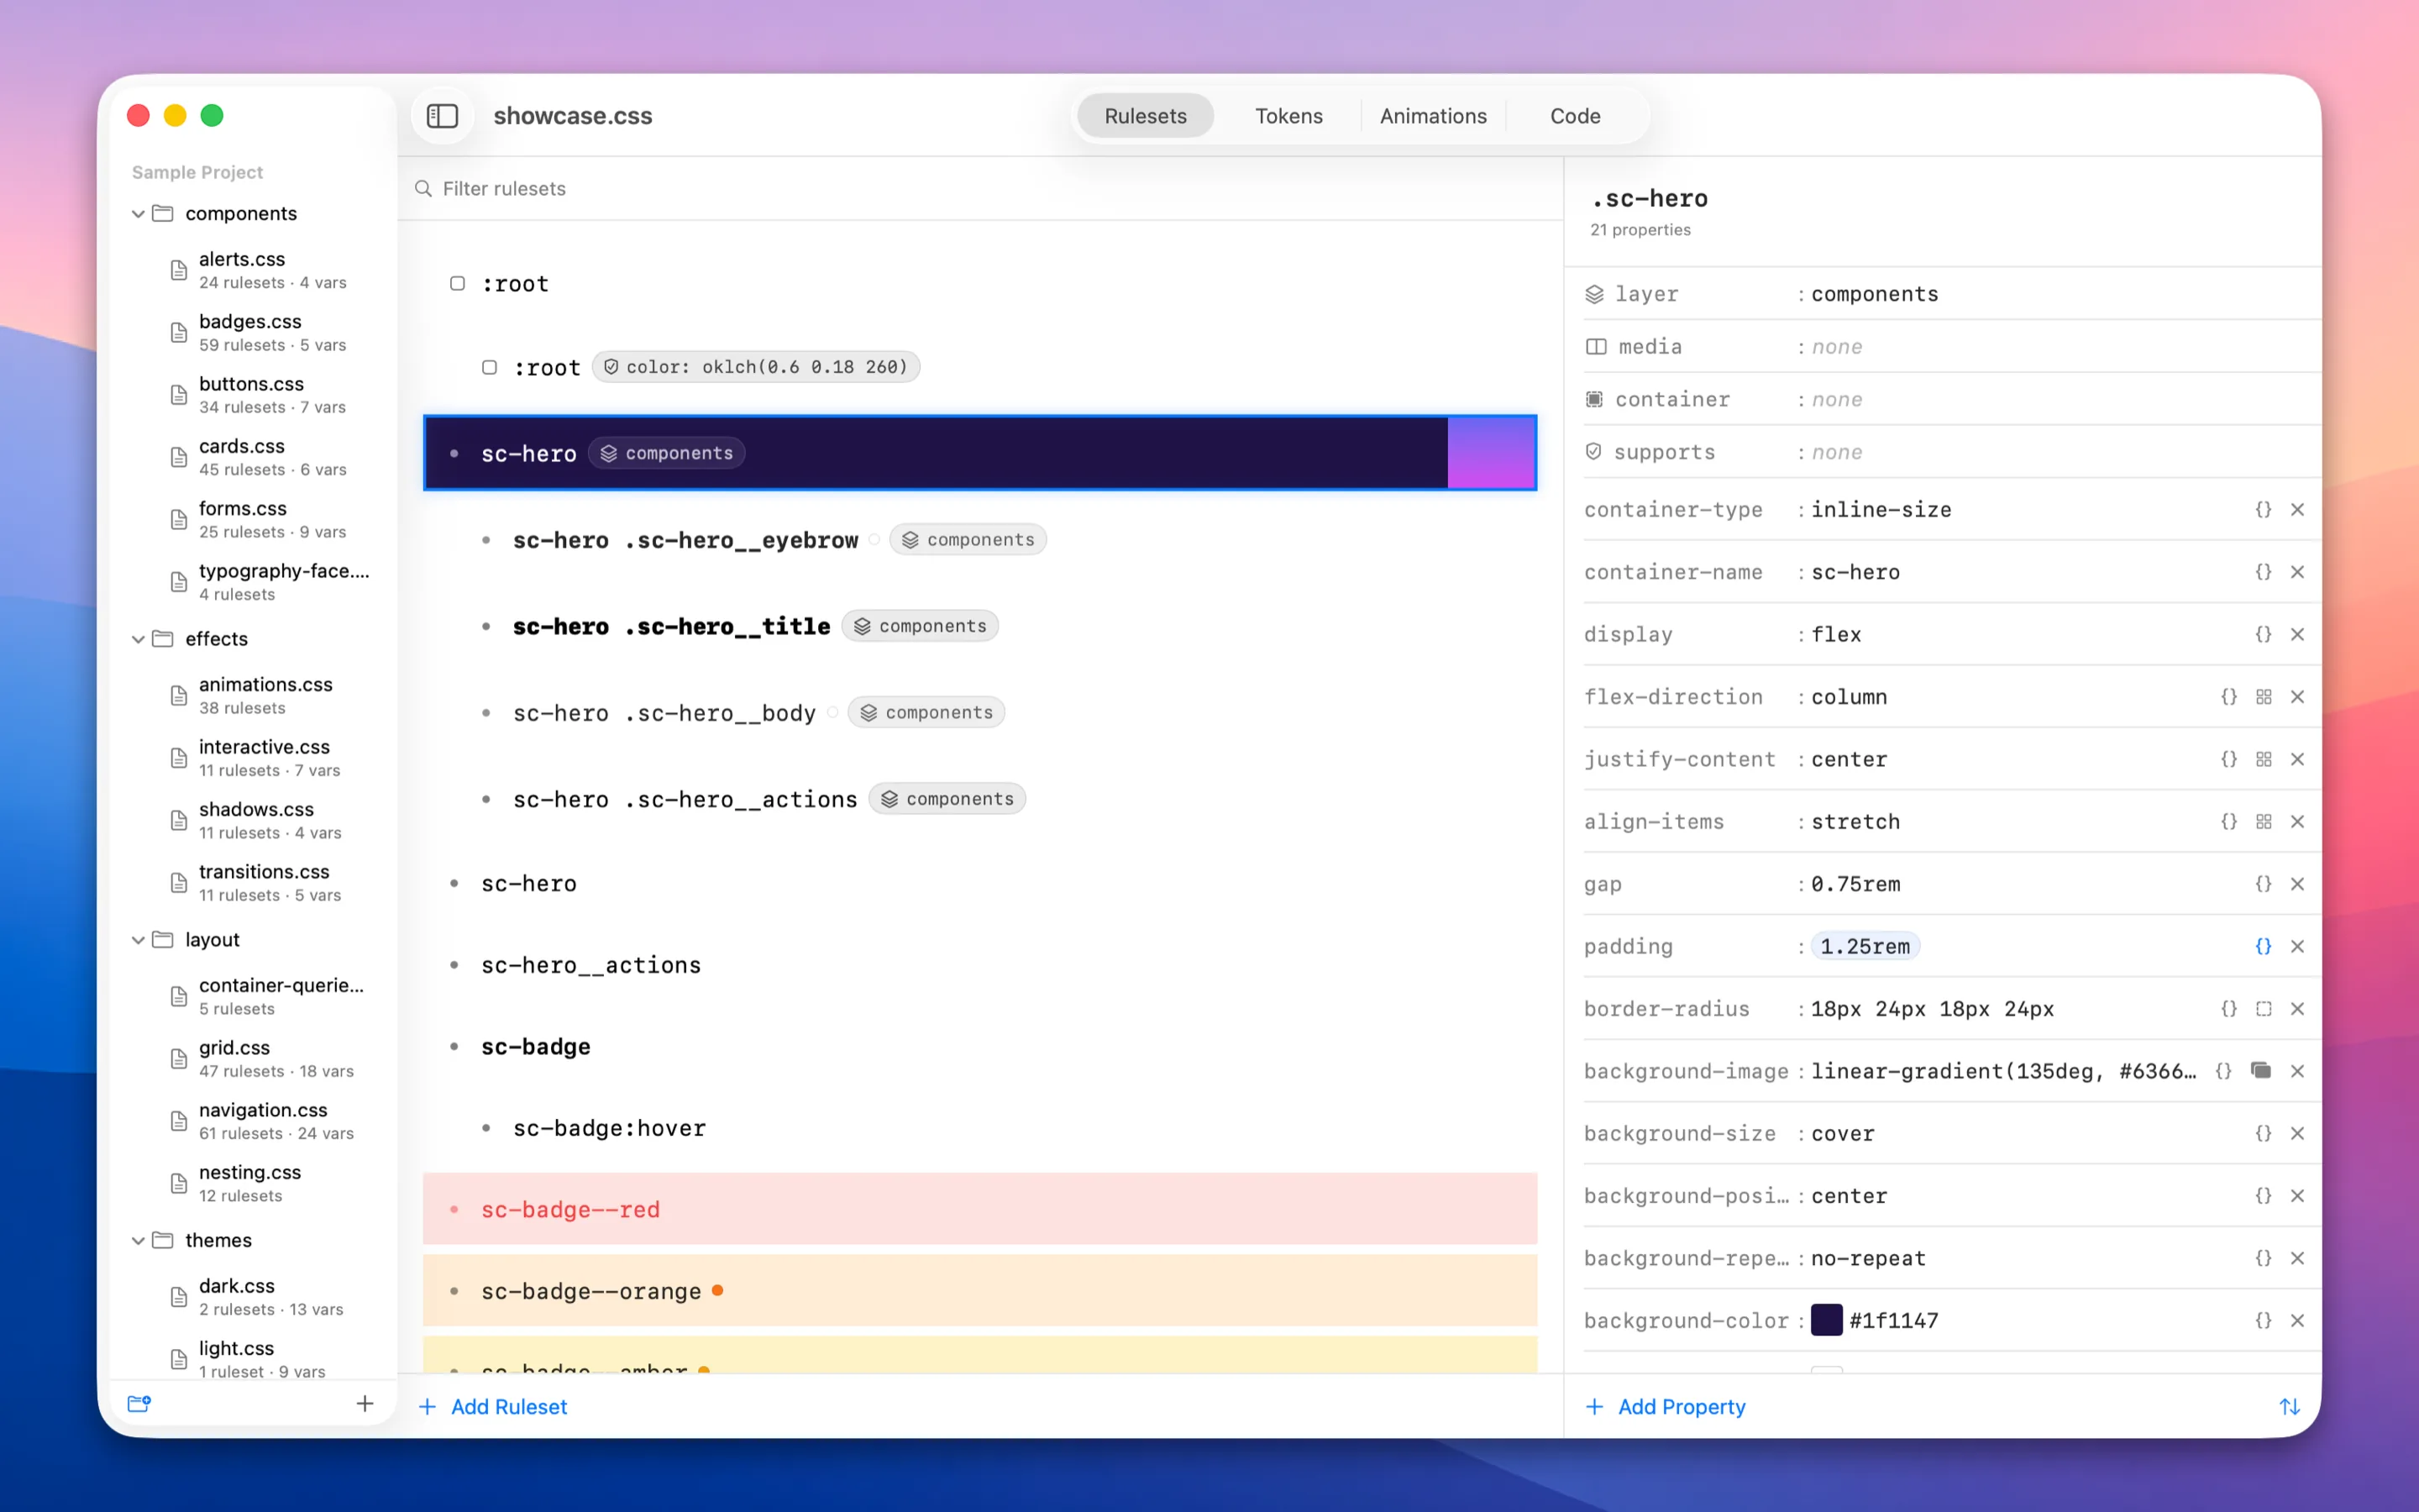Click gradient preview swatch on sc-hero row
The image size is (2419, 1512).
1492,453
